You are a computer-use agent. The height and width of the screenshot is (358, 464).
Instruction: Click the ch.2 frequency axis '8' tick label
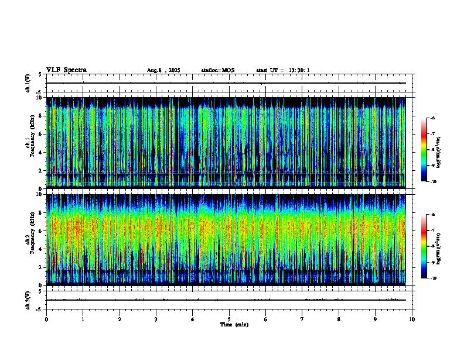point(41,213)
